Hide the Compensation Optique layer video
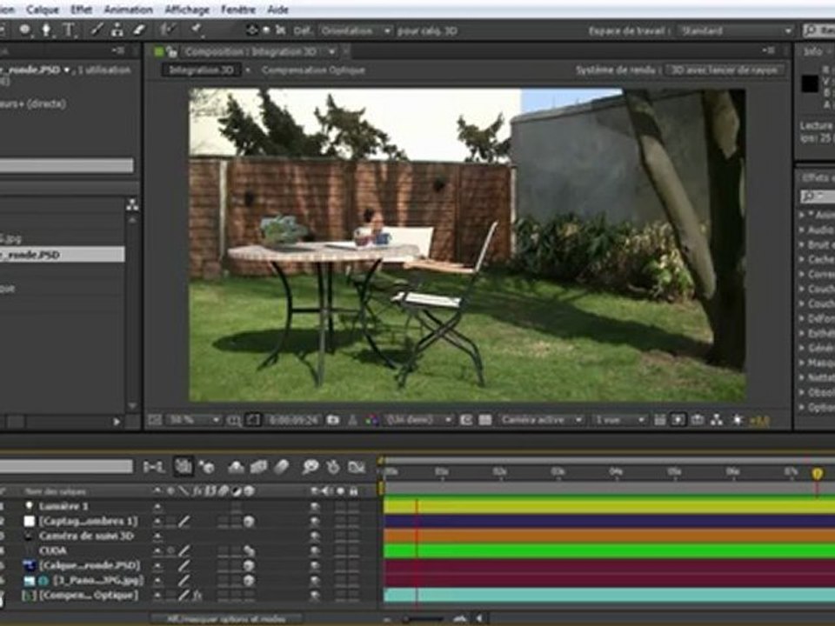Screen dimensions: 835x626 tap(315, 596)
